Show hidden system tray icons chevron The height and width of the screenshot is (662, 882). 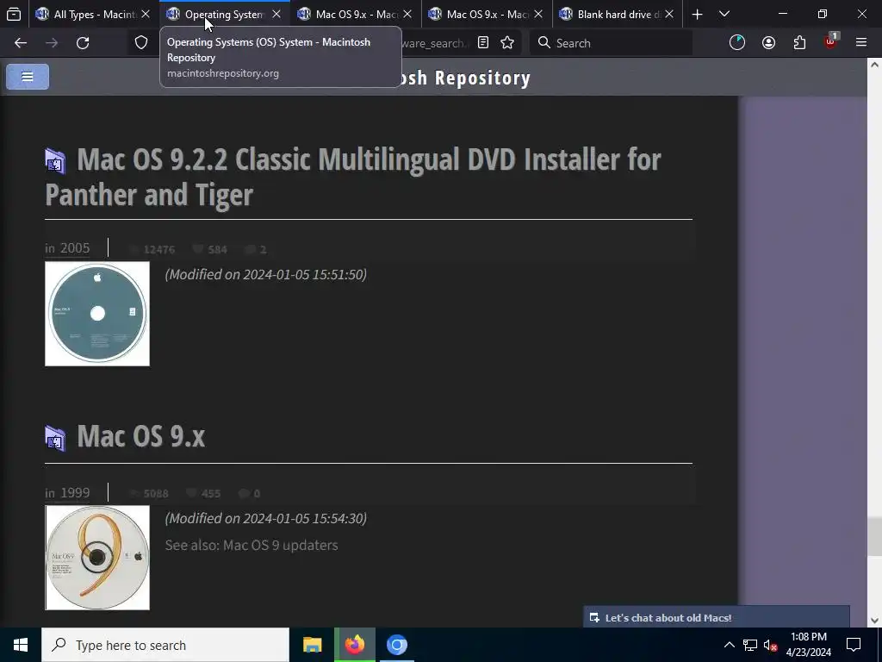[729, 645]
